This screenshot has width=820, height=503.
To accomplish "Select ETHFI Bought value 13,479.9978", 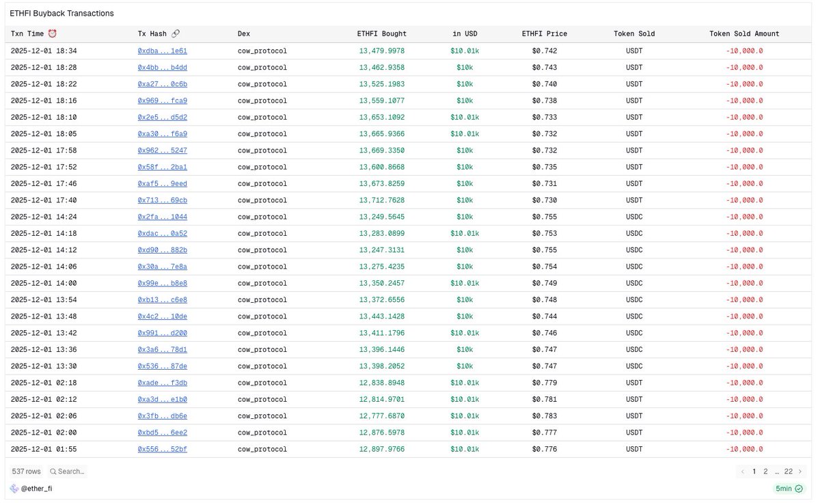I will point(382,51).
